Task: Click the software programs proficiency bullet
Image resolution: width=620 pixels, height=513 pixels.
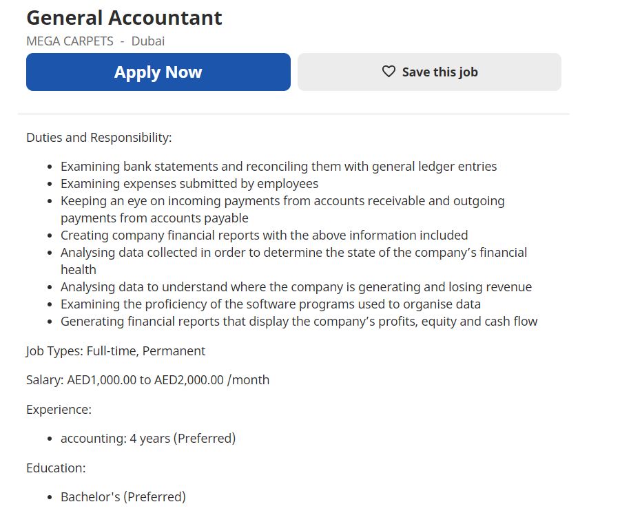Action: pyautogui.click(x=271, y=304)
